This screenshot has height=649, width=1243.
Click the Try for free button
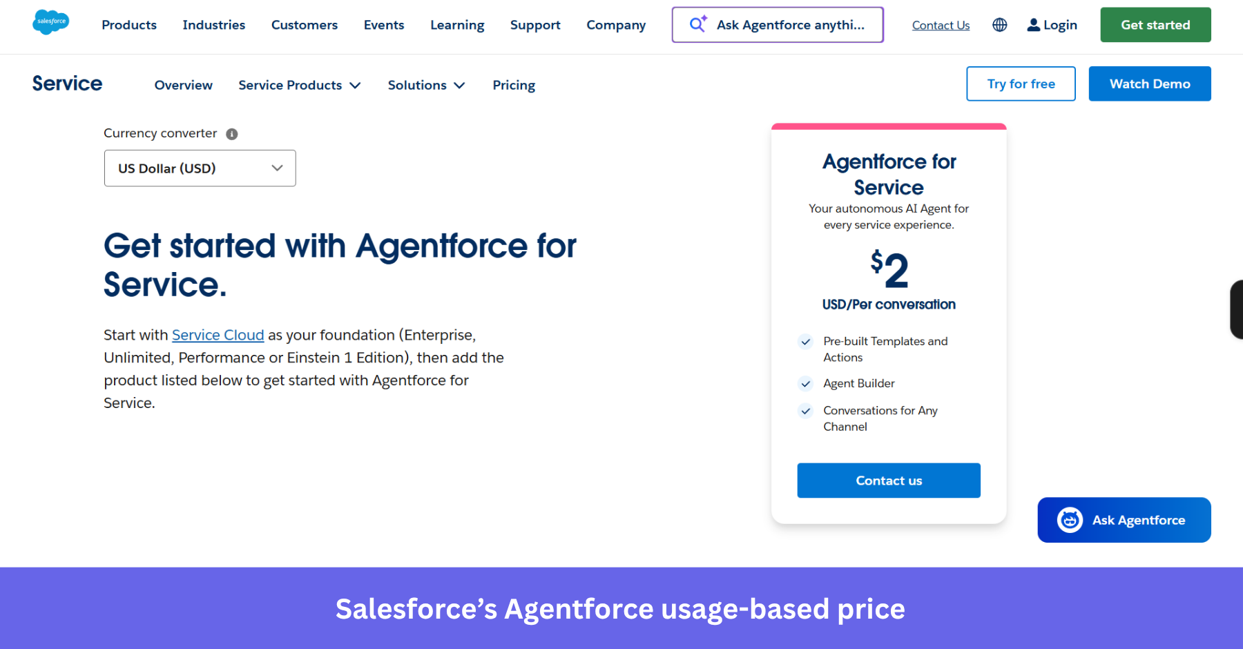point(1021,84)
